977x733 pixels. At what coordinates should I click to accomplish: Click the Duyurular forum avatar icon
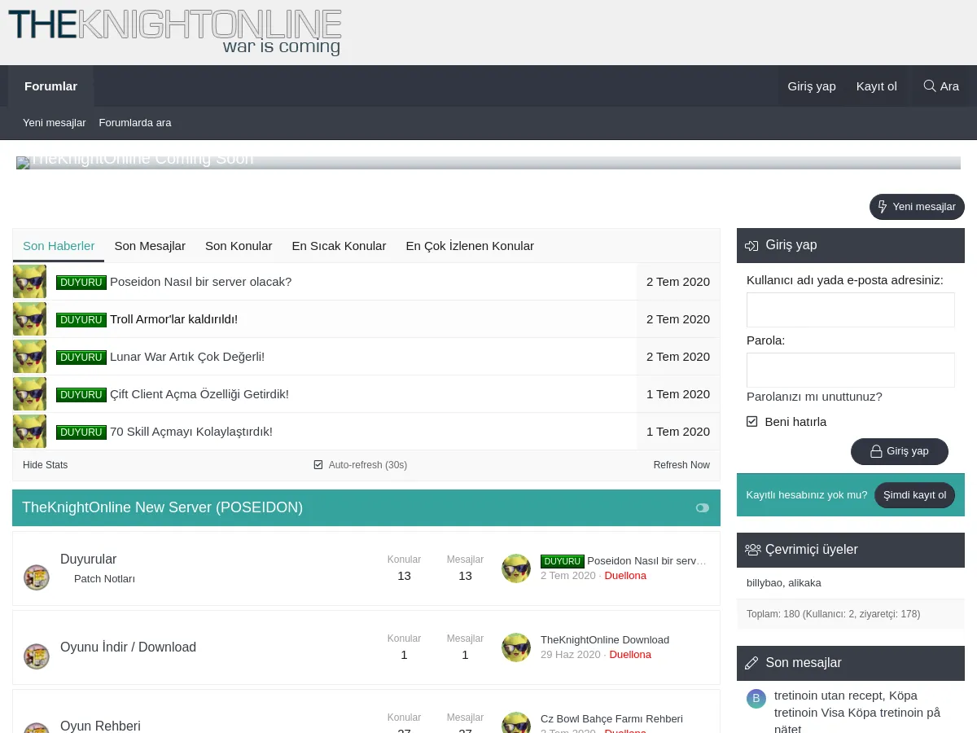37,577
